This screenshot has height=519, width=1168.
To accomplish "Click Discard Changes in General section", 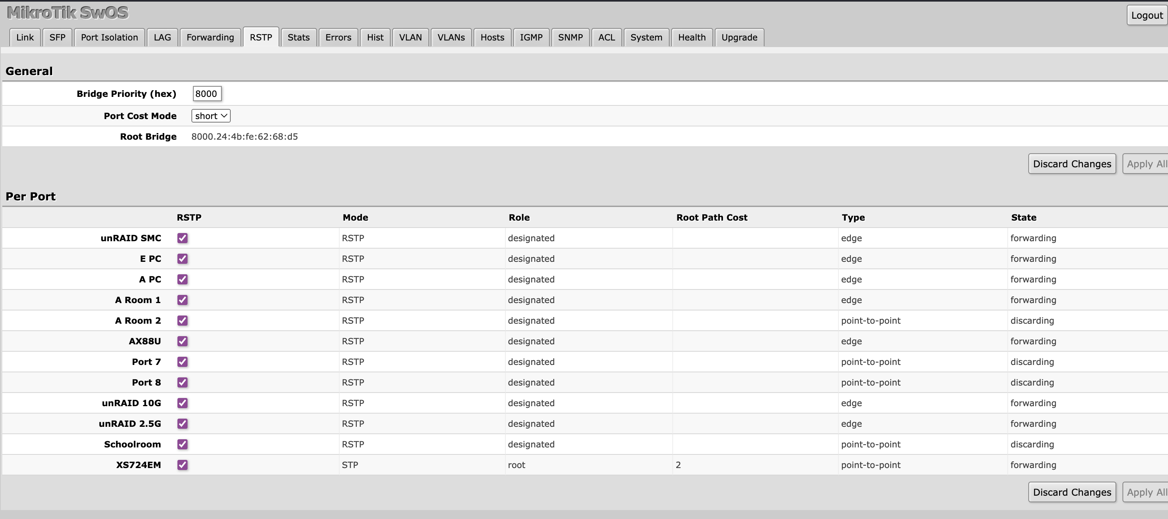I will pyautogui.click(x=1072, y=164).
